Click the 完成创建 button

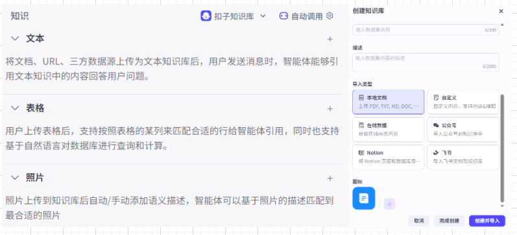click(449, 221)
